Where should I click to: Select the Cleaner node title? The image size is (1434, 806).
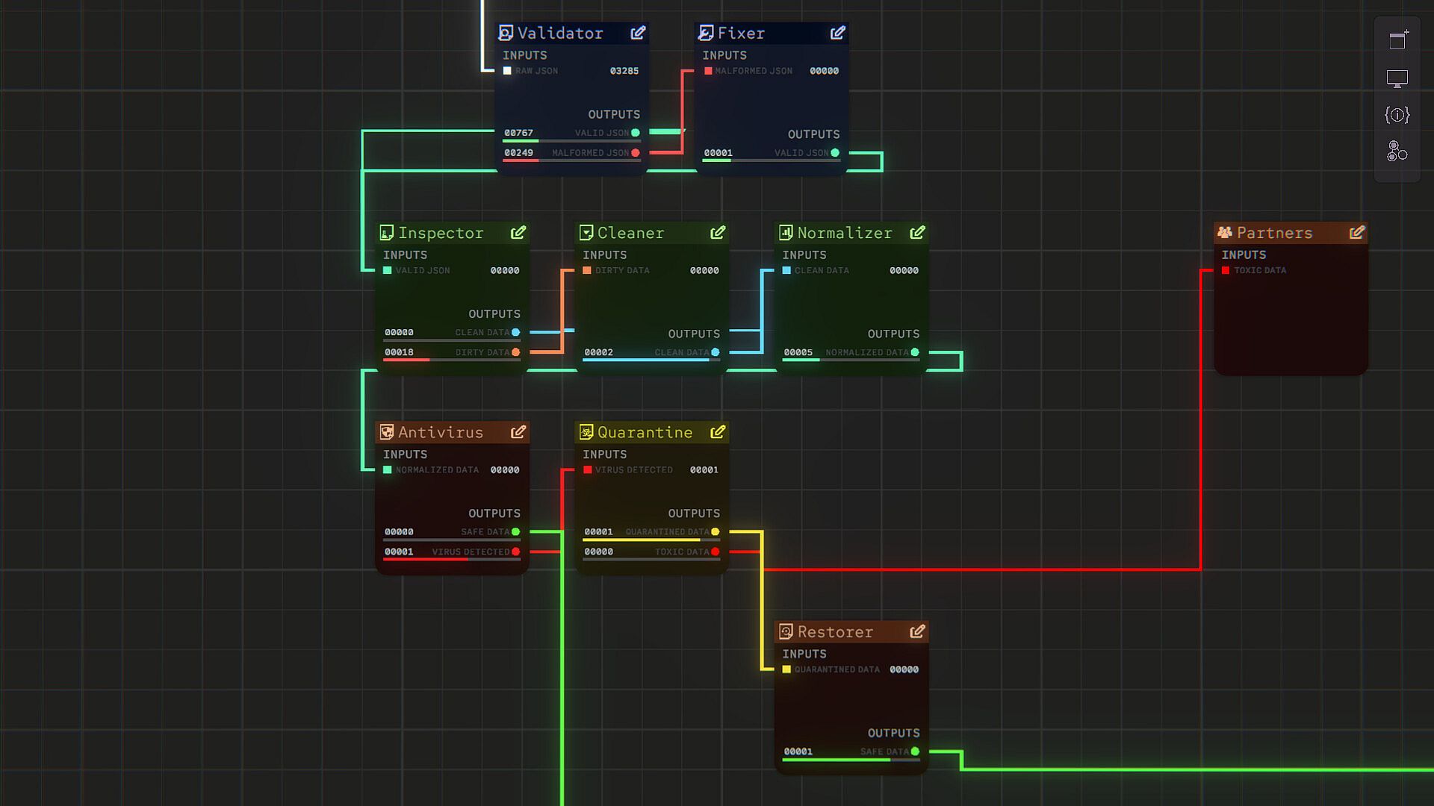coord(630,233)
